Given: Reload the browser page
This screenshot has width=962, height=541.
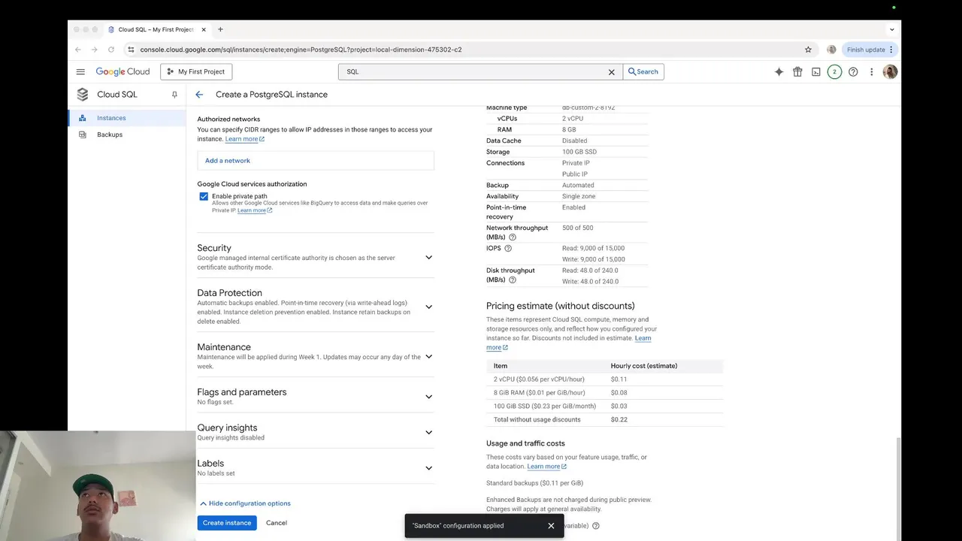Looking at the screenshot, I should tap(111, 50).
